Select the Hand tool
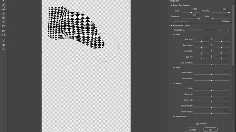 click(x=3, y=45)
